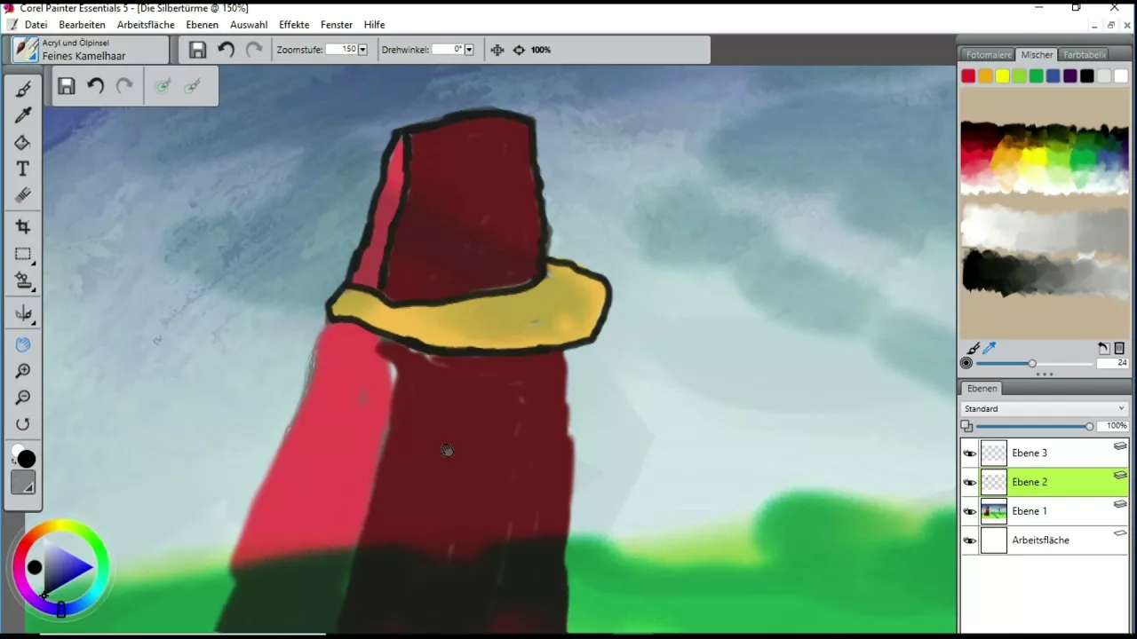Pick the red mixer swatch

(x=968, y=76)
